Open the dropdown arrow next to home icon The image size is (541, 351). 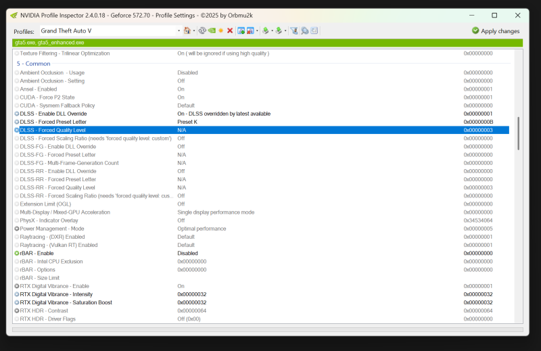(x=194, y=30)
